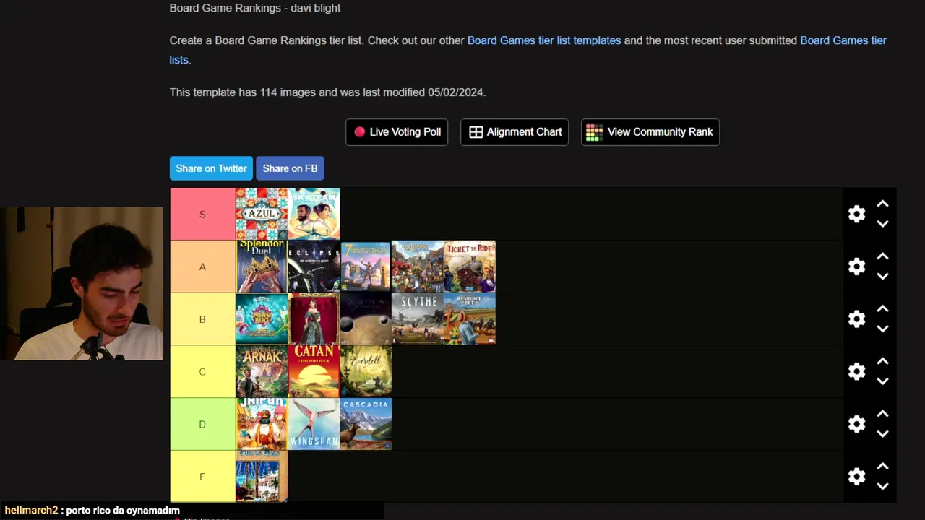Select the Cascadia game thumbnail
The height and width of the screenshot is (520, 925).
point(366,424)
